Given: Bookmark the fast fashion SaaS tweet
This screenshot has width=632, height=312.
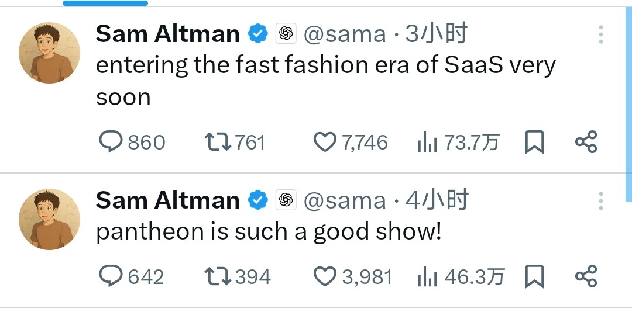Looking at the screenshot, I should [x=534, y=142].
